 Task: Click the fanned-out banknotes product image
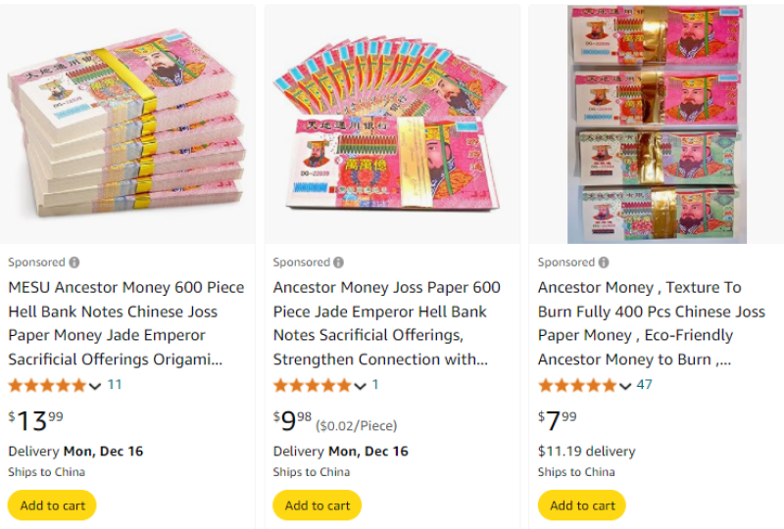[x=392, y=125]
